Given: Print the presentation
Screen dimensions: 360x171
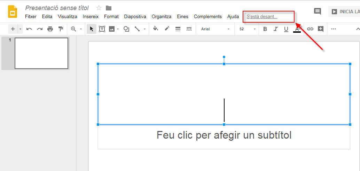Looking at the screenshot, I should click(50, 29).
